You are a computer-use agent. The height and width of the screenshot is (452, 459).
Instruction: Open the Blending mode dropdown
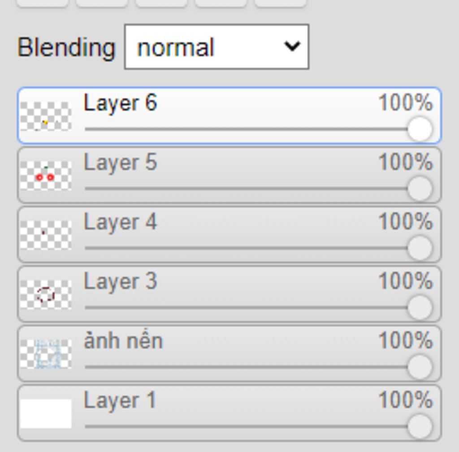[x=217, y=47]
